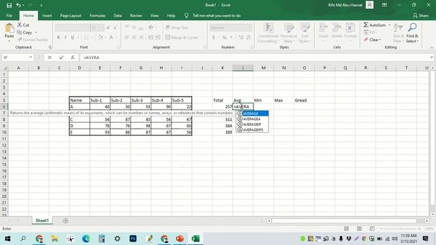The width and height of the screenshot is (436, 245).
Task: Open AutoSum dropdown arrow
Action: 389,25
